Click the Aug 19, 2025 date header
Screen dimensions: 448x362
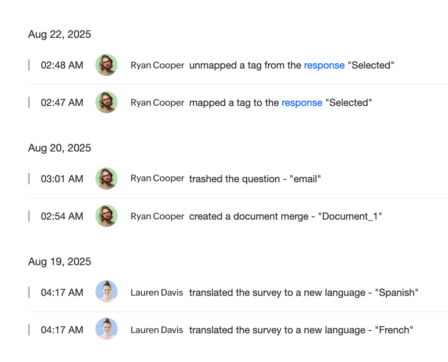click(60, 262)
